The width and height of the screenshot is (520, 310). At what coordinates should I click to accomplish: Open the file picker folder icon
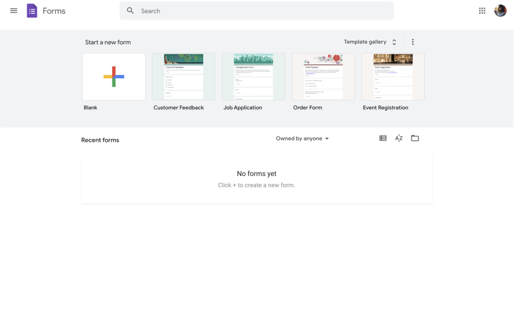pyautogui.click(x=415, y=138)
